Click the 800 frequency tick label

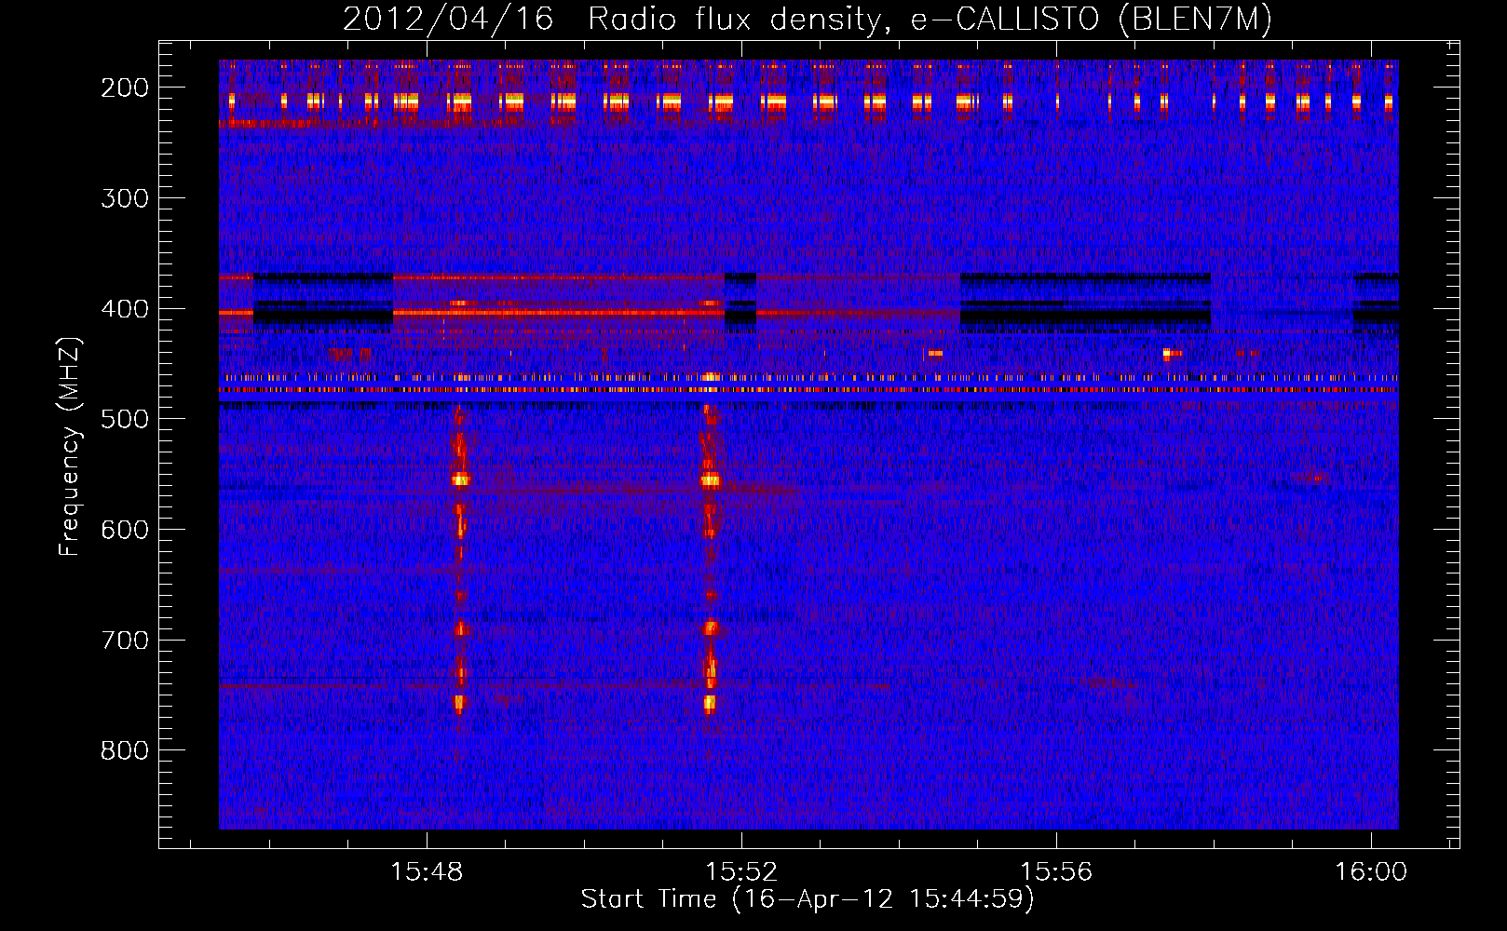click(125, 750)
